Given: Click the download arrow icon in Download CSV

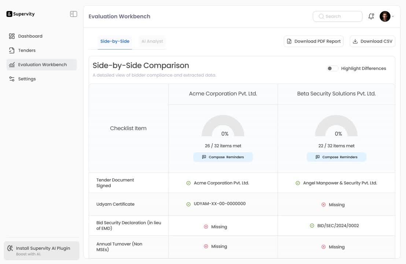Looking at the screenshot, I should tap(355, 41).
